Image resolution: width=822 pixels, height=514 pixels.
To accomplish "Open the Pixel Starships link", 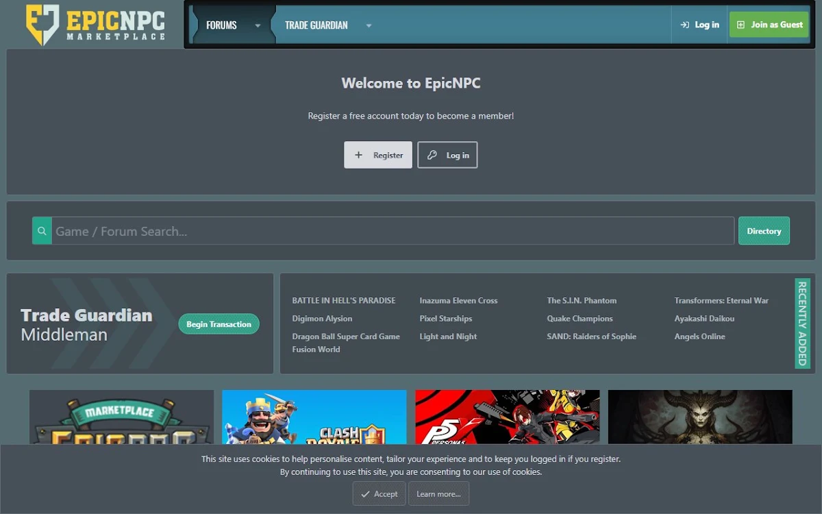I will 445,318.
